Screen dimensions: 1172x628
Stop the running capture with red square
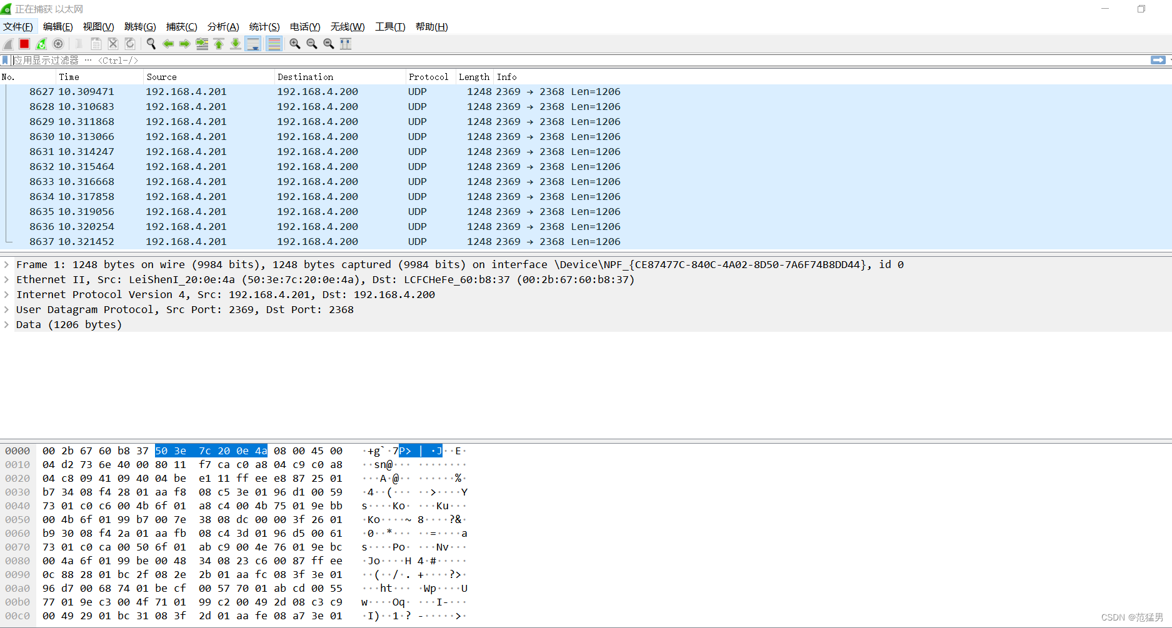click(24, 44)
